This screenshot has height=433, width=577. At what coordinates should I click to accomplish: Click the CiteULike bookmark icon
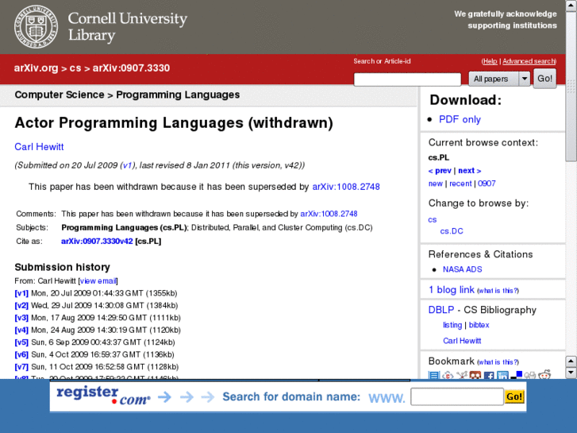[x=434, y=376]
